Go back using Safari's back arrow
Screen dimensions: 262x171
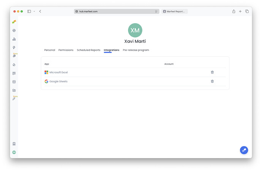(40, 11)
